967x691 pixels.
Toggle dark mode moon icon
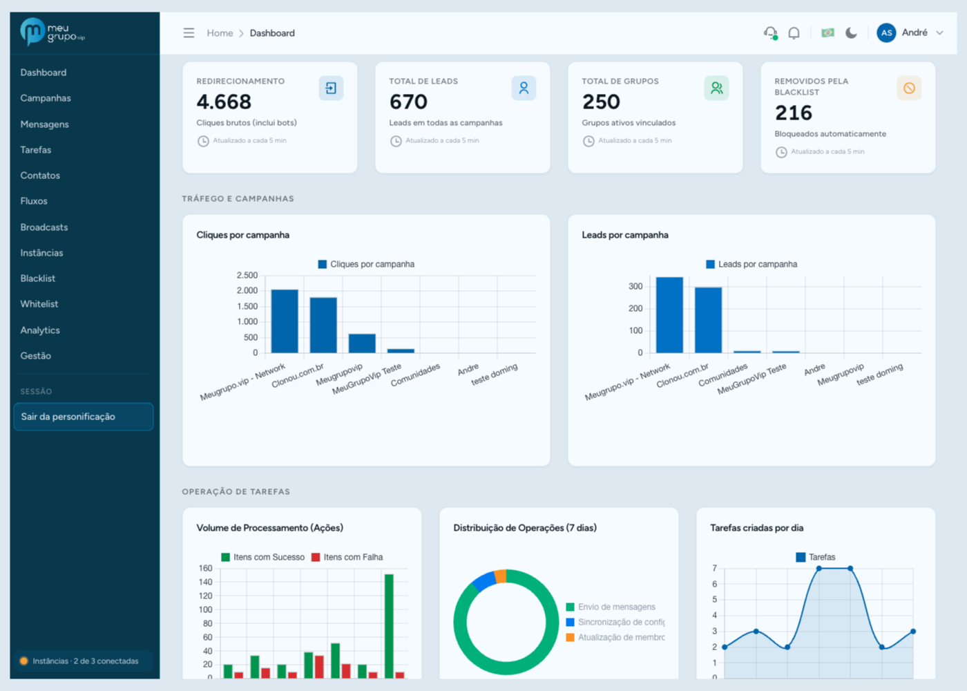pyautogui.click(x=851, y=32)
